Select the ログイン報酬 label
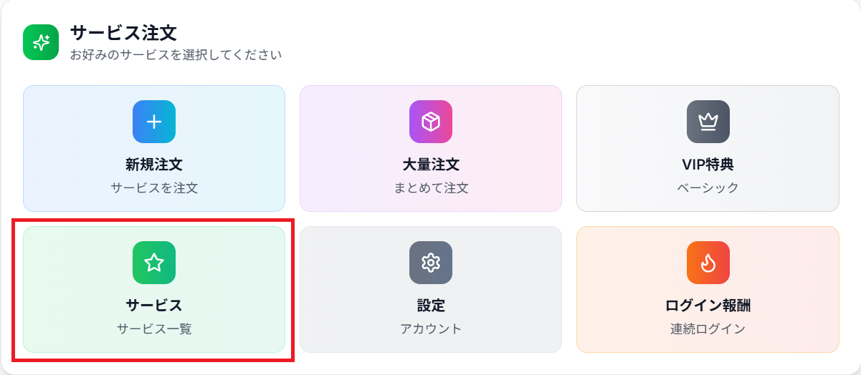Image resolution: width=861 pixels, height=375 pixels. 708,306
